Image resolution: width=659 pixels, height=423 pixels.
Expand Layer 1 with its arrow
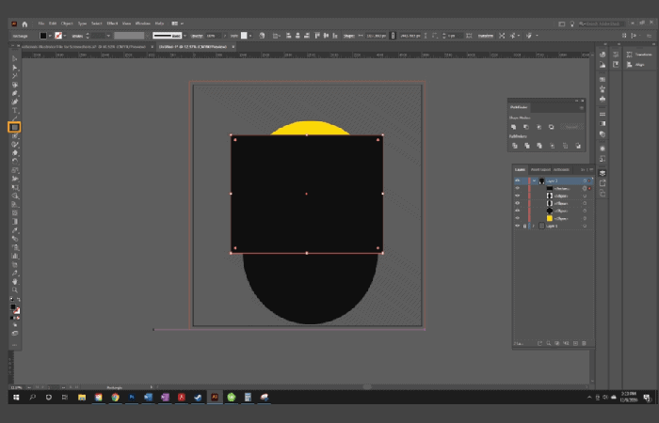(x=534, y=227)
